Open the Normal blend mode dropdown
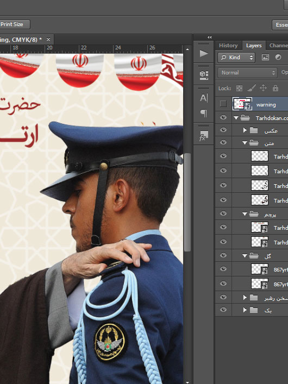288x384 pixels. [247, 73]
